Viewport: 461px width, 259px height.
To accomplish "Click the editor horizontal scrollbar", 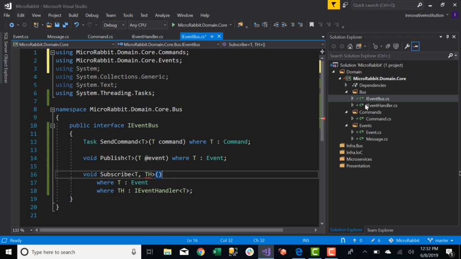I will 161,230.
